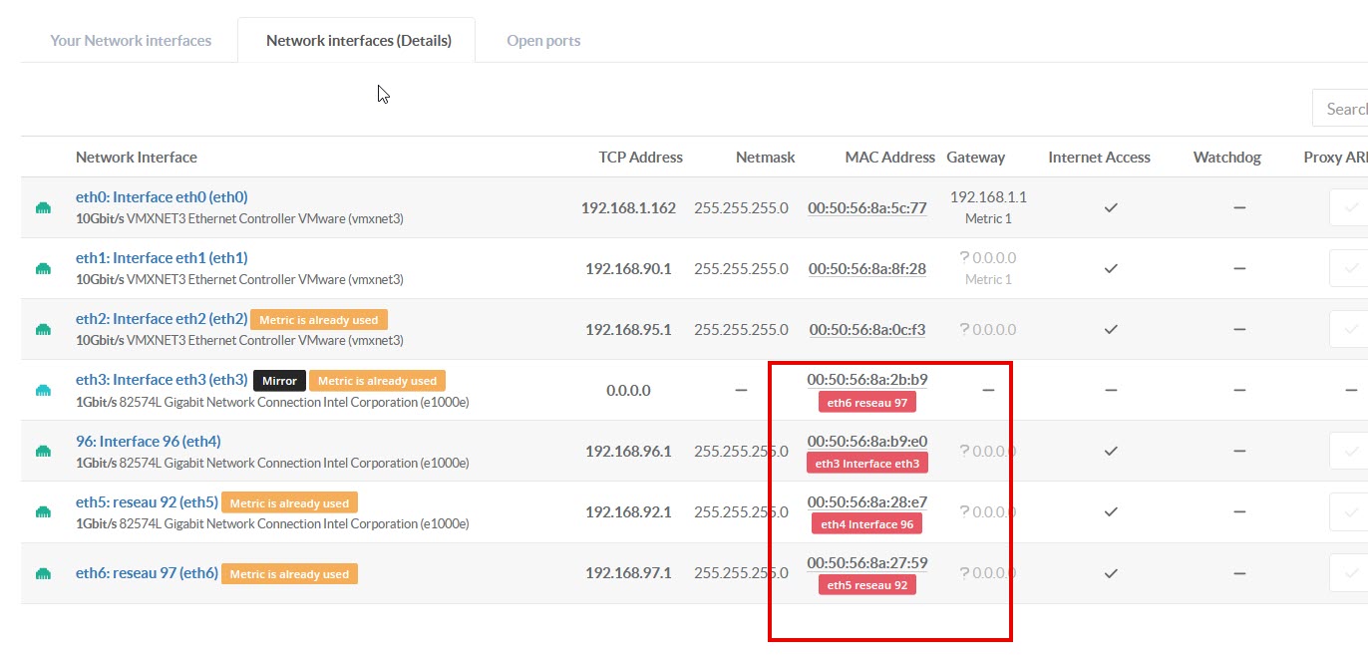Click the red eth6 reseau 97 badge
1368x657 pixels.
coord(866,403)
